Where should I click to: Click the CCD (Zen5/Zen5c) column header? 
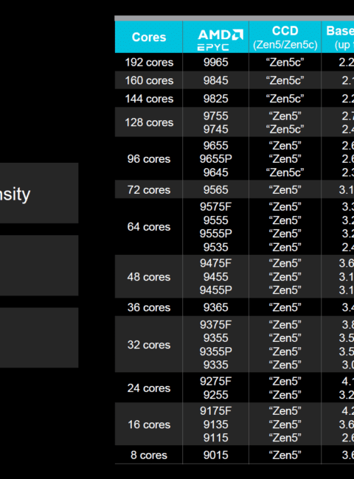tap(285, 37)
